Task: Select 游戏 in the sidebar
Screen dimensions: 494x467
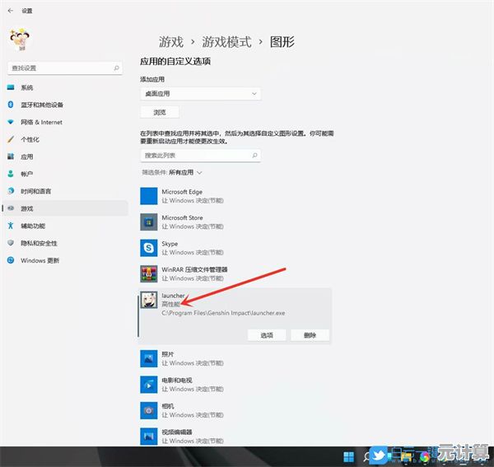Action: [65, 208]
